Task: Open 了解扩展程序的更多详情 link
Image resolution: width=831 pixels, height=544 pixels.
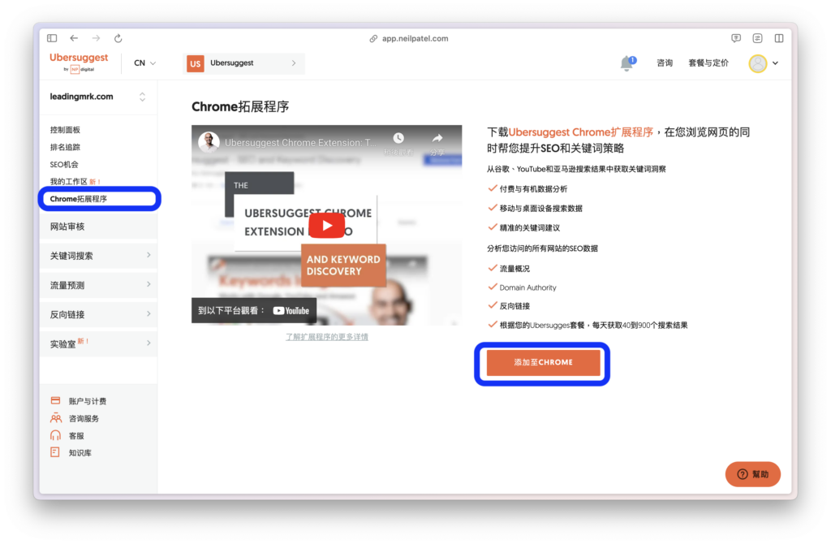Action: pos(327,337)
